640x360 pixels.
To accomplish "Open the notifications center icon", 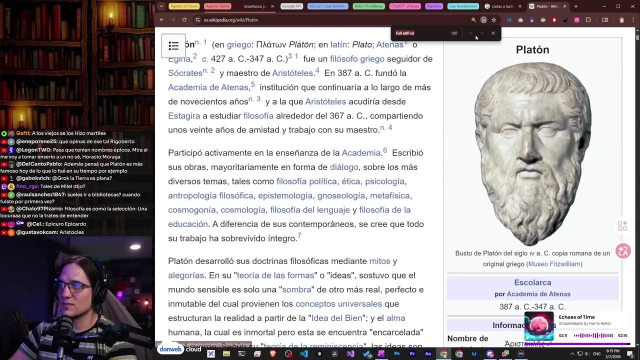I will tap(630, 354).
